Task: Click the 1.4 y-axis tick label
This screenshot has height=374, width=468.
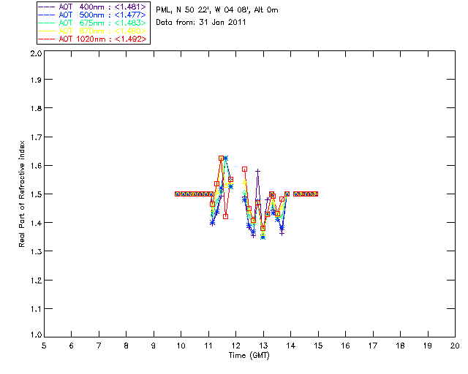Action: coord(36,223)
